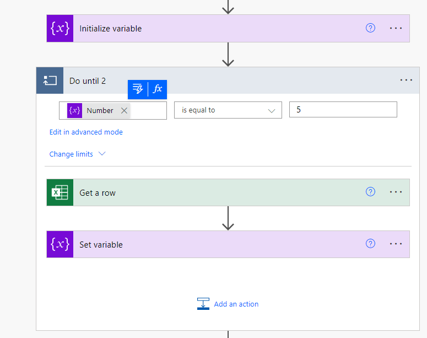This screenshot has width=427, height=338.
Task: Open help for Get a row
Action: tap(370, 192)
